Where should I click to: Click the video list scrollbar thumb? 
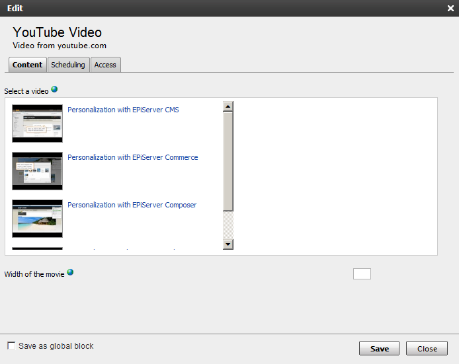(228, 161)
